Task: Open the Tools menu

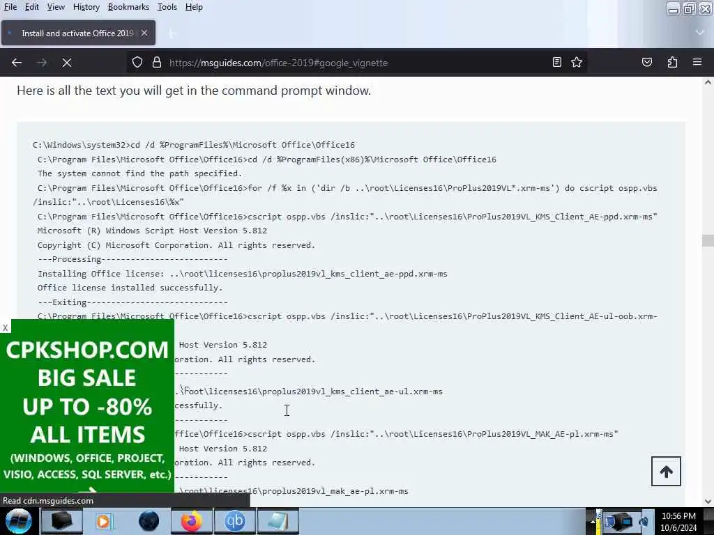Action: 167,7
